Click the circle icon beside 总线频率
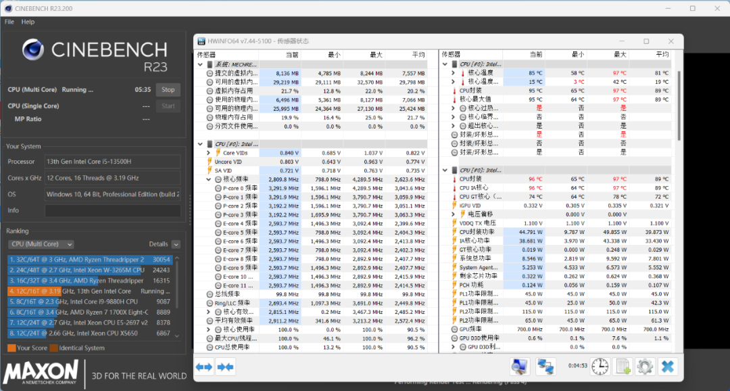 [x=210, y=294]
